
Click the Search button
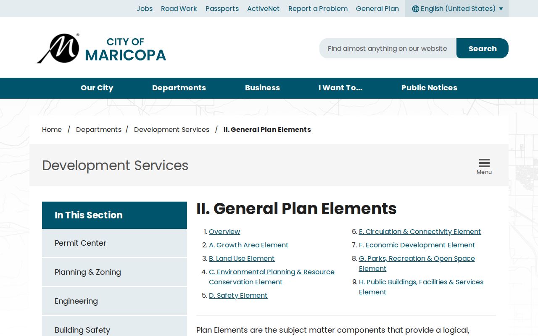click(483, 48)
